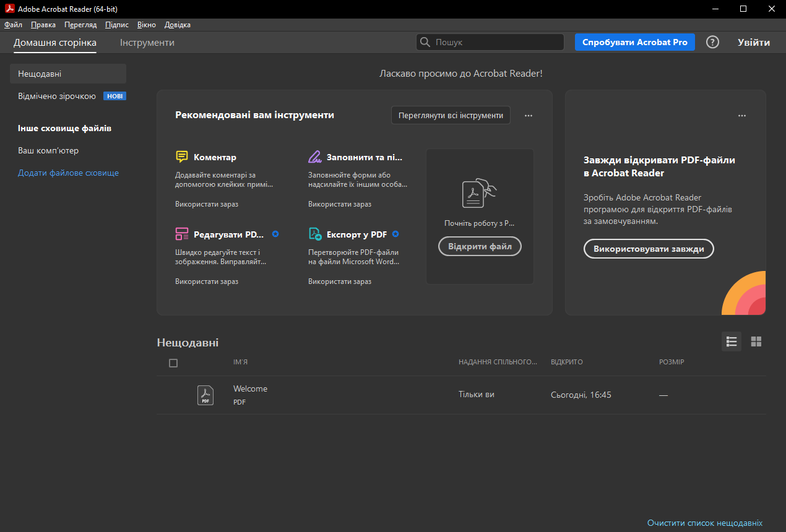Click the Welcome PDF file icon
Image resolution: width=786 pixels, height=532 pixels.
pyautogui.click(x=205, y=395)
